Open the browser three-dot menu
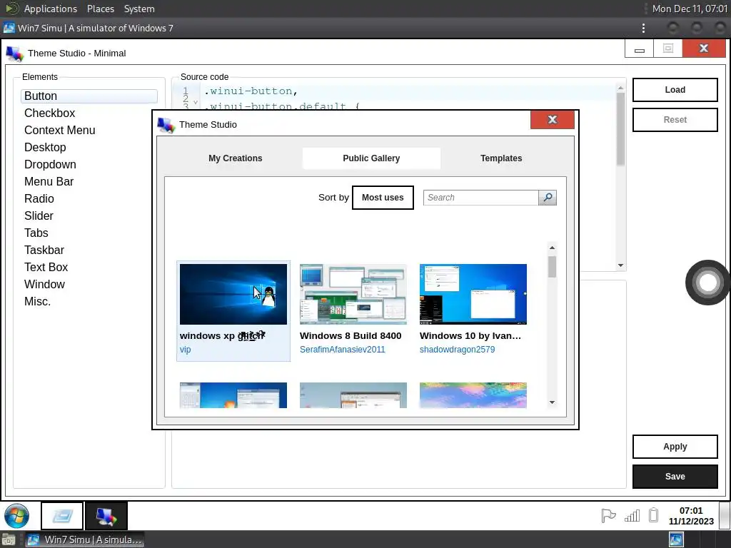Screen dimensions: 731x548 [643, 28]
